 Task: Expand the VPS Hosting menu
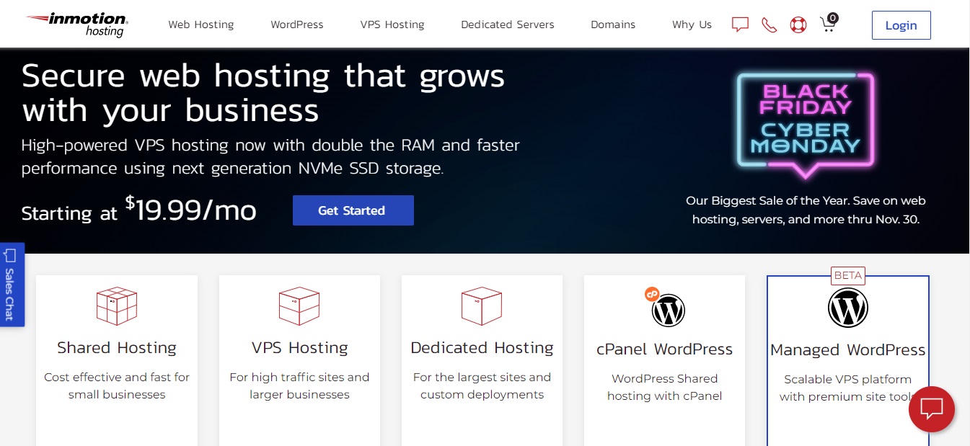tap(392, 24)
